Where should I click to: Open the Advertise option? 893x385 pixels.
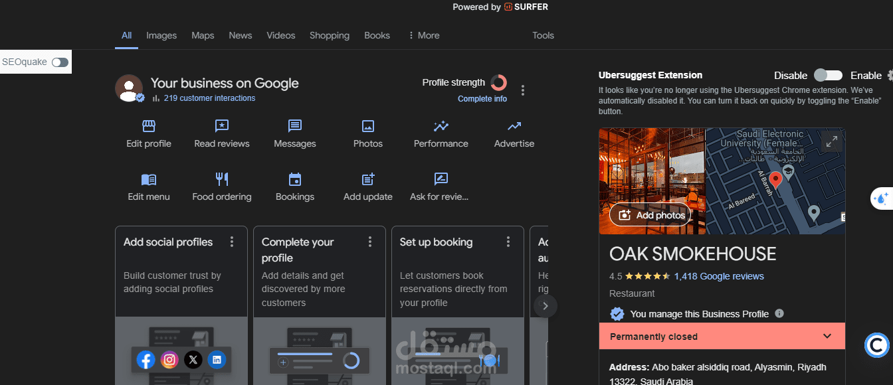[x=514, y=134]
